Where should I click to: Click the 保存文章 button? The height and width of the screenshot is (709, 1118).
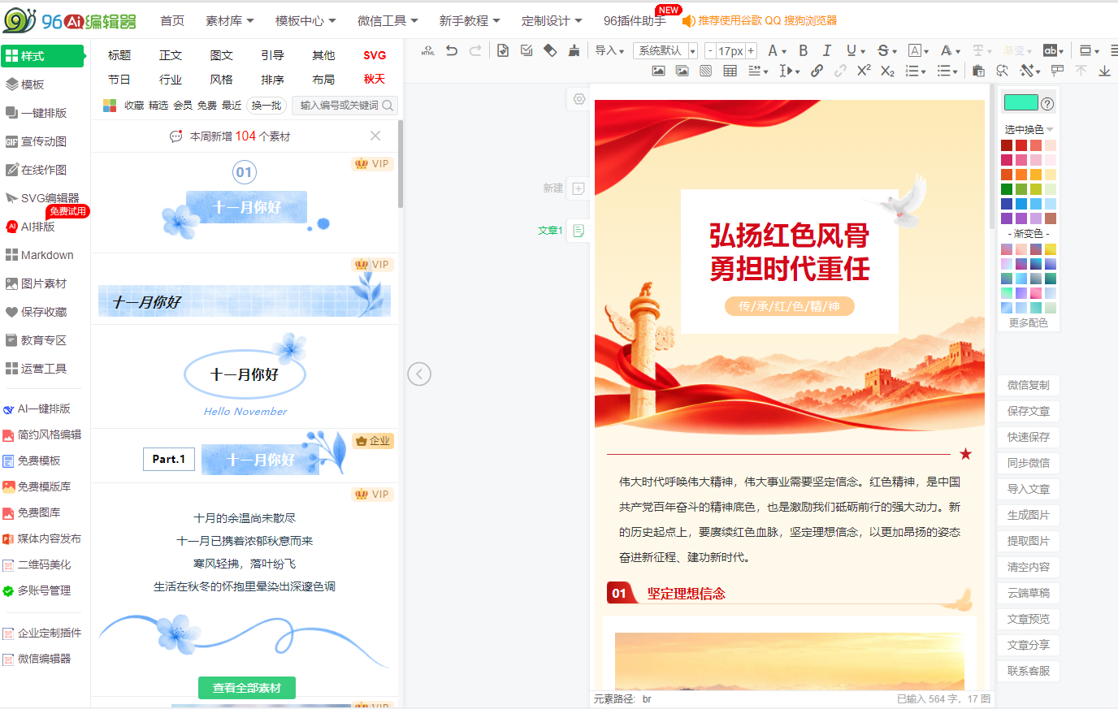click(x=1029, y=411)
